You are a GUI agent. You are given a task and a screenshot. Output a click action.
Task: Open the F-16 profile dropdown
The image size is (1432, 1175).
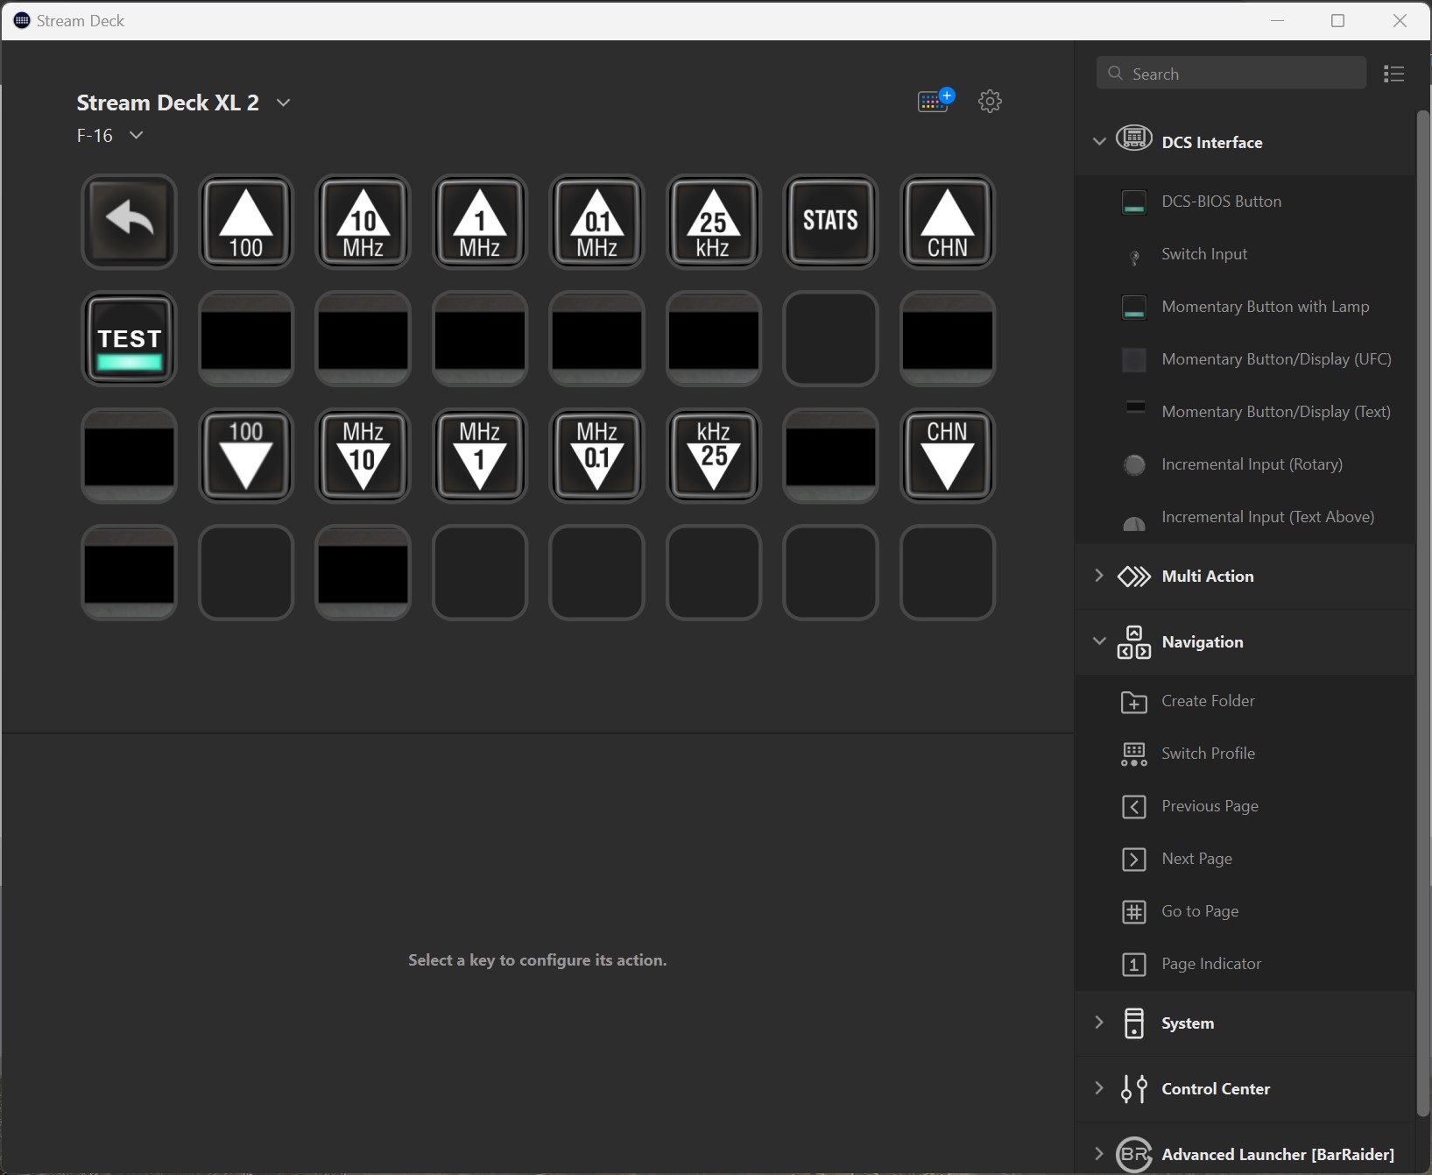click(136, 135)
